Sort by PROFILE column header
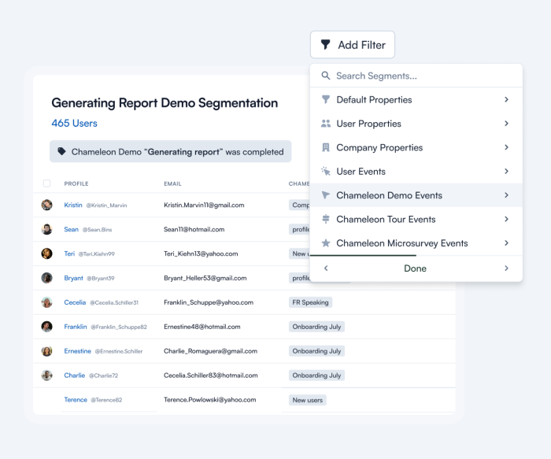Viewport: 551px width, 459px height. tap(76, 183)
